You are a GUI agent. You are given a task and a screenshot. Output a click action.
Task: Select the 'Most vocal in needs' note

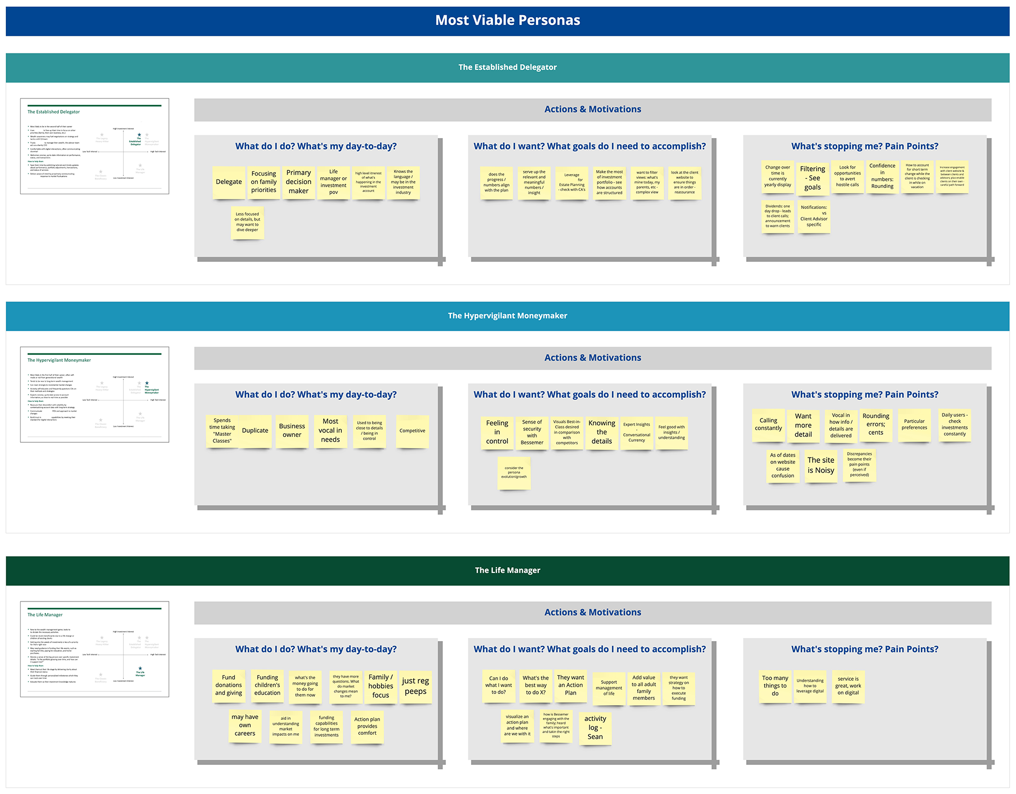[330, 431]
